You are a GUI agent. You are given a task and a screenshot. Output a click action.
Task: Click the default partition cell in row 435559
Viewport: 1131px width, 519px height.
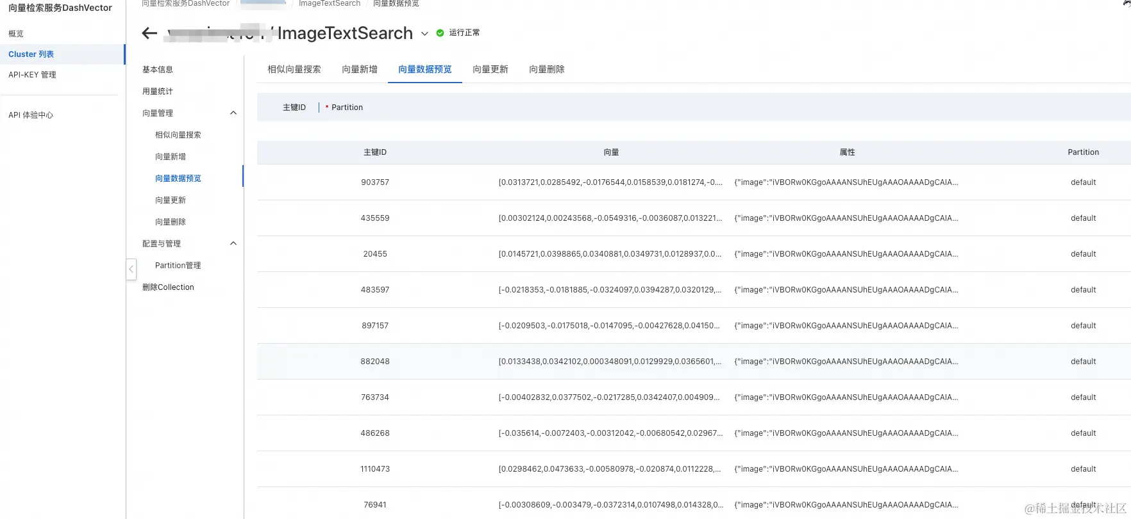1083,218
